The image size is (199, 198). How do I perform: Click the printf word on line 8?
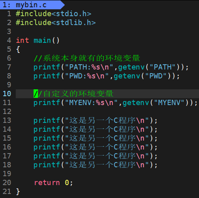(x=47, y=76)
